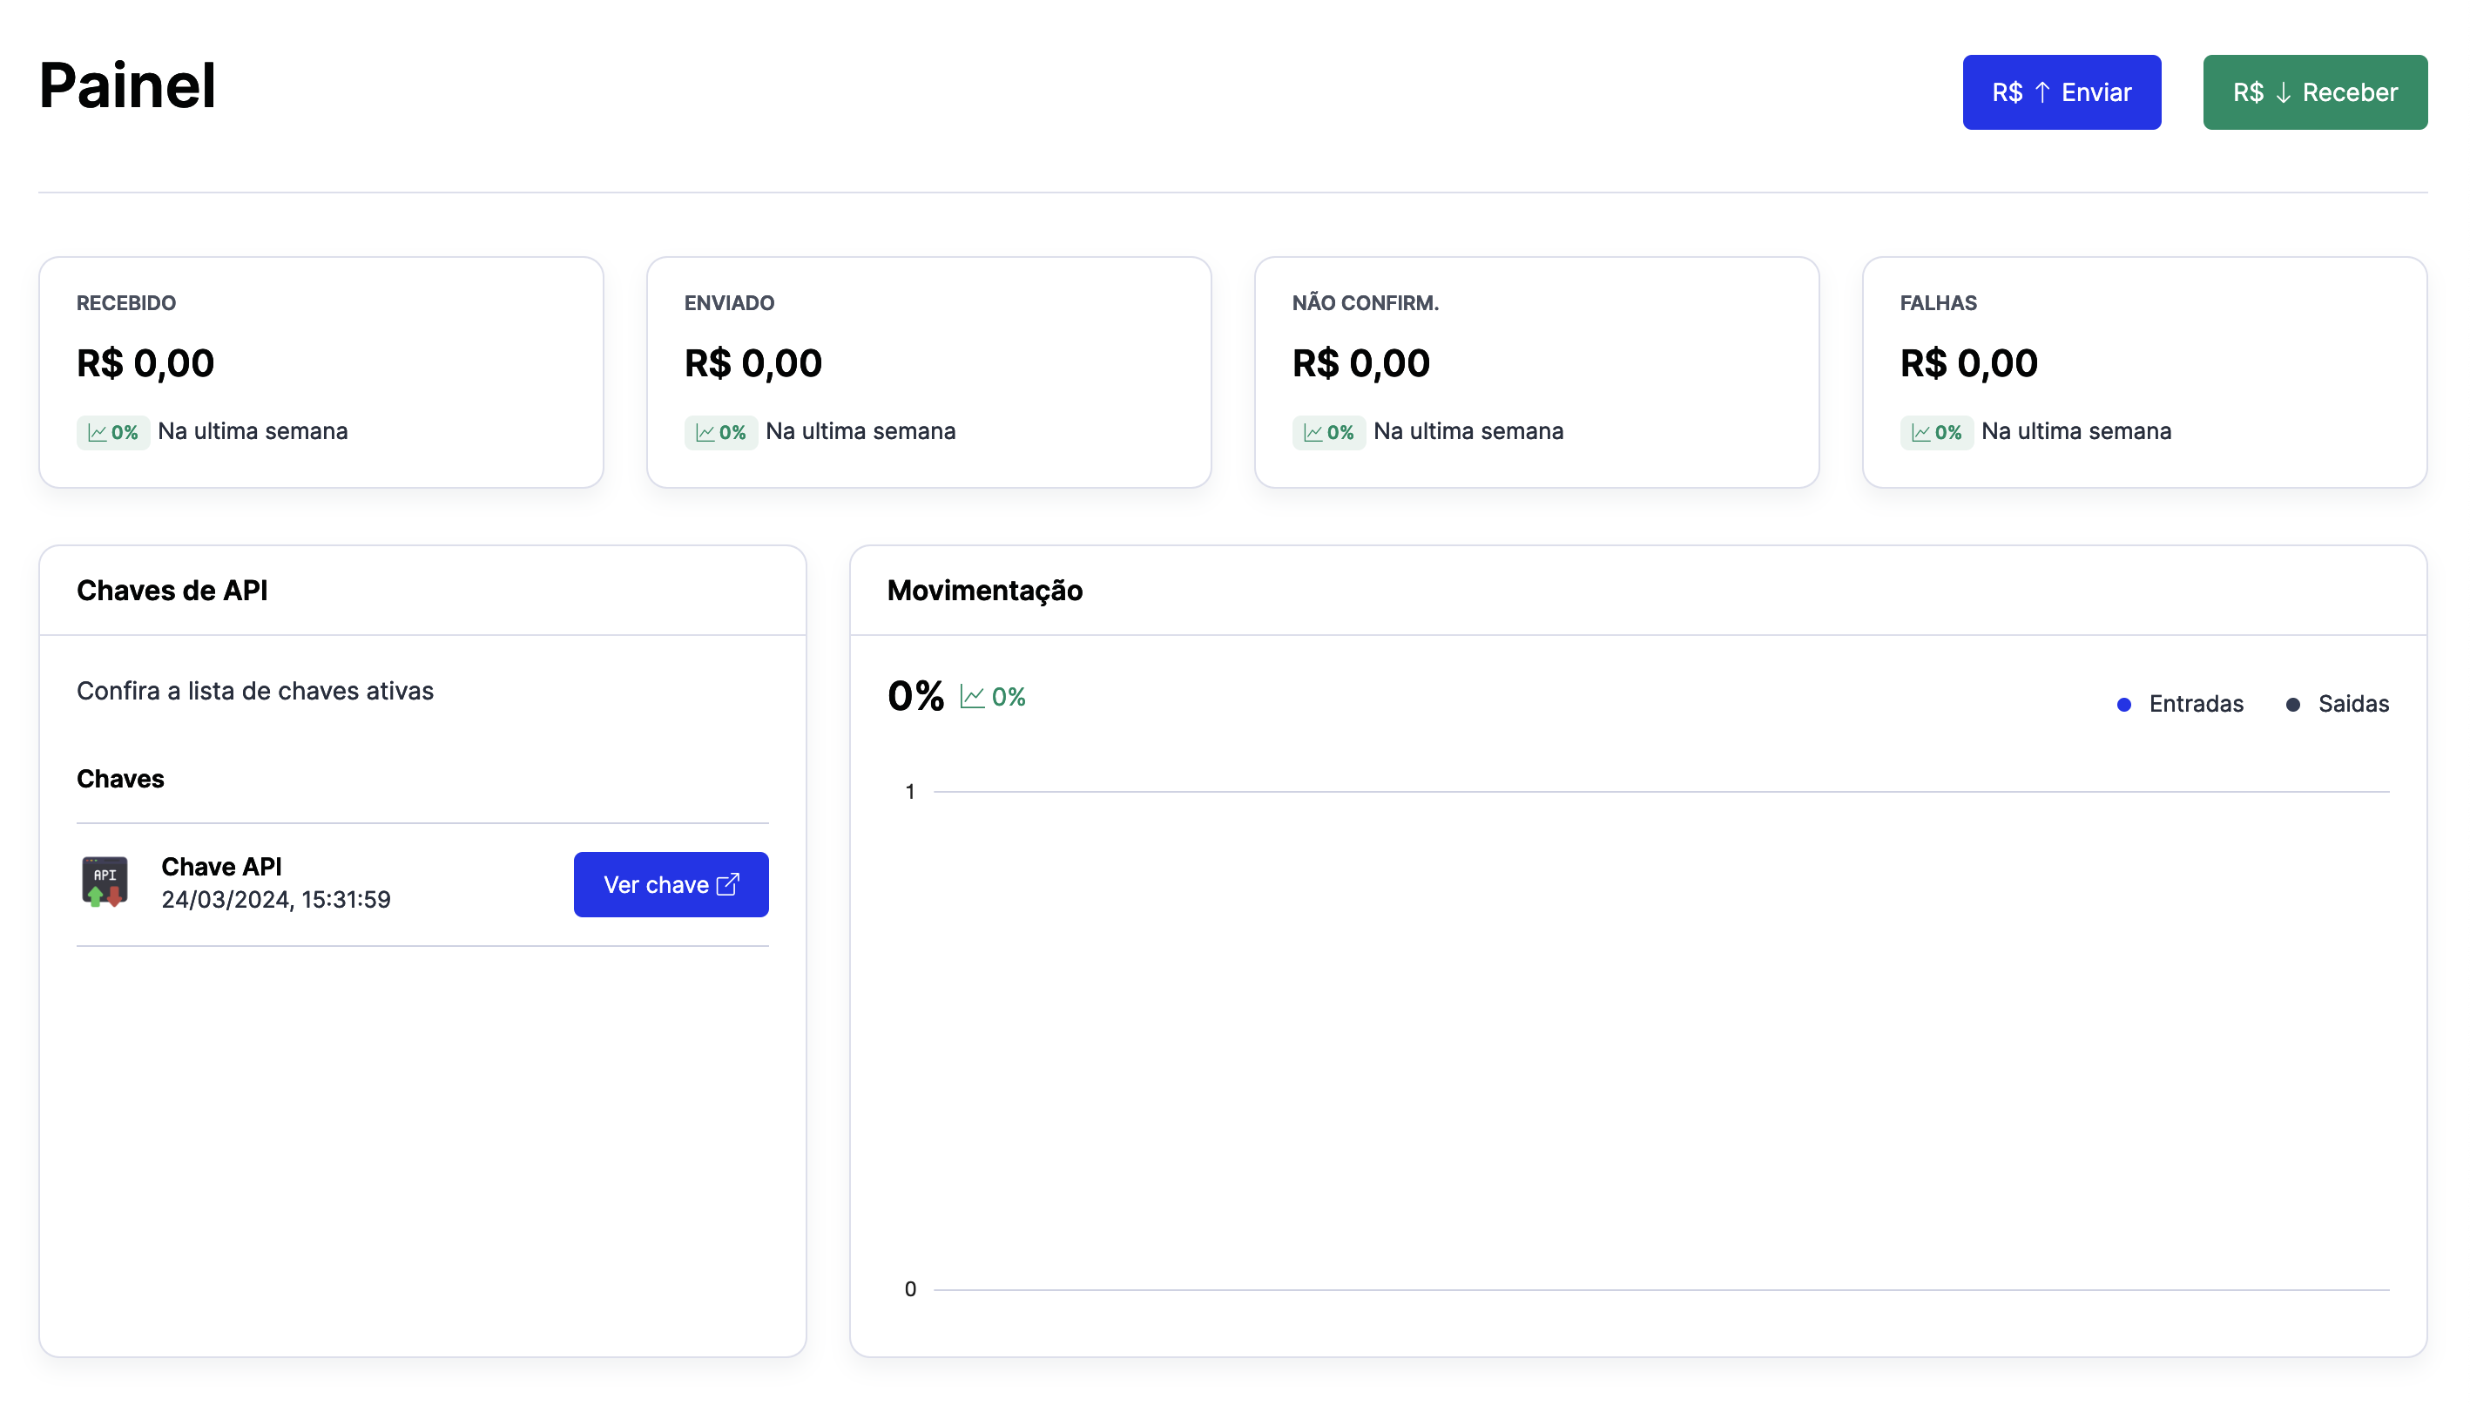This screenshot has width=2470, height=1406.
Task: Click the trend chart icon in Enviado card
Action: (705, 433)
